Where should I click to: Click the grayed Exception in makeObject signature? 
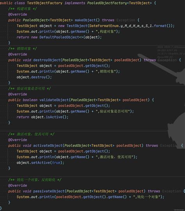126,20
